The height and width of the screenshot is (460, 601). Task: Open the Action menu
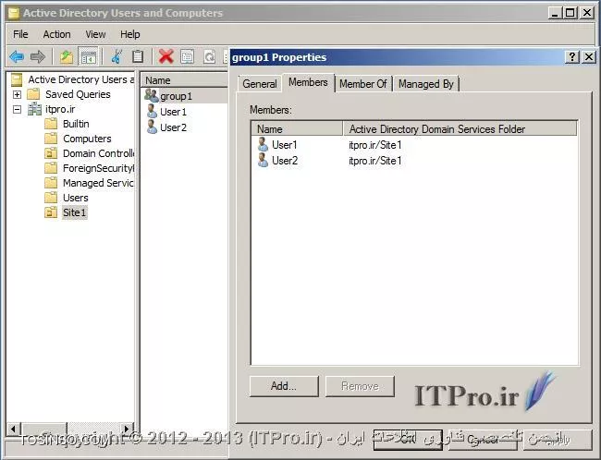[x=56, y=34]
